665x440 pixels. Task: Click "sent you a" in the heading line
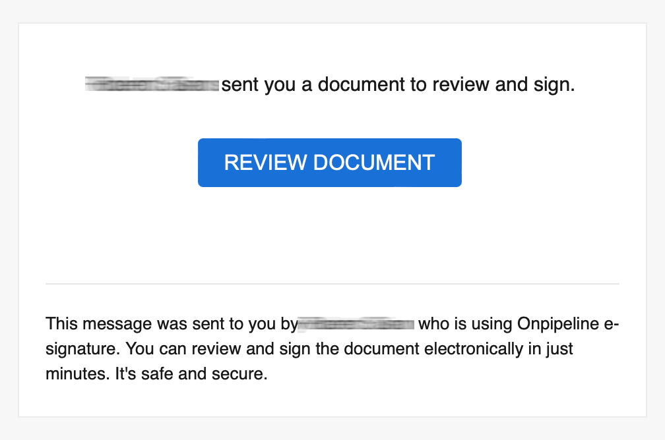tap(267, 86)
